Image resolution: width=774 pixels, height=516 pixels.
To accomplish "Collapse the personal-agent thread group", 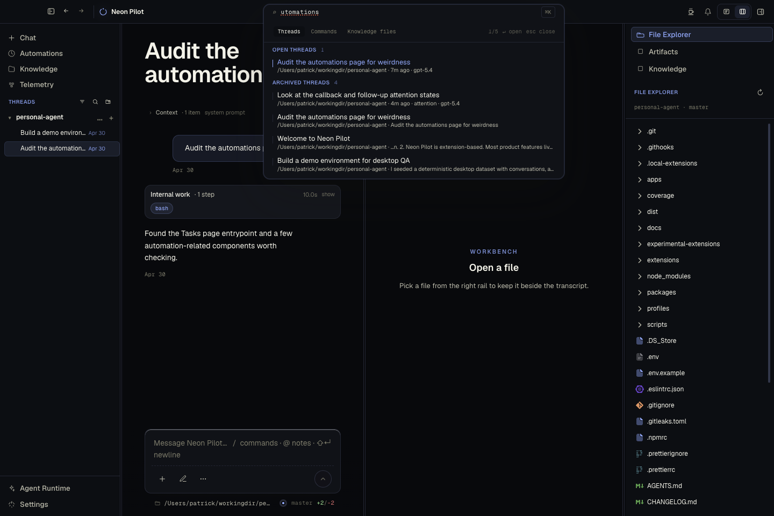I will 10,118.
